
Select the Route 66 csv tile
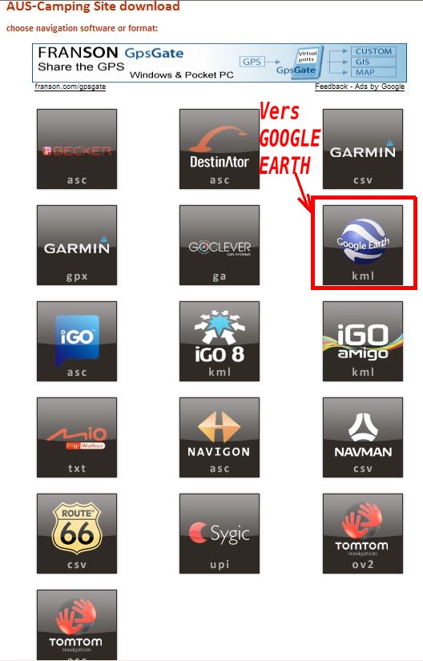click(x=77, y=534)
